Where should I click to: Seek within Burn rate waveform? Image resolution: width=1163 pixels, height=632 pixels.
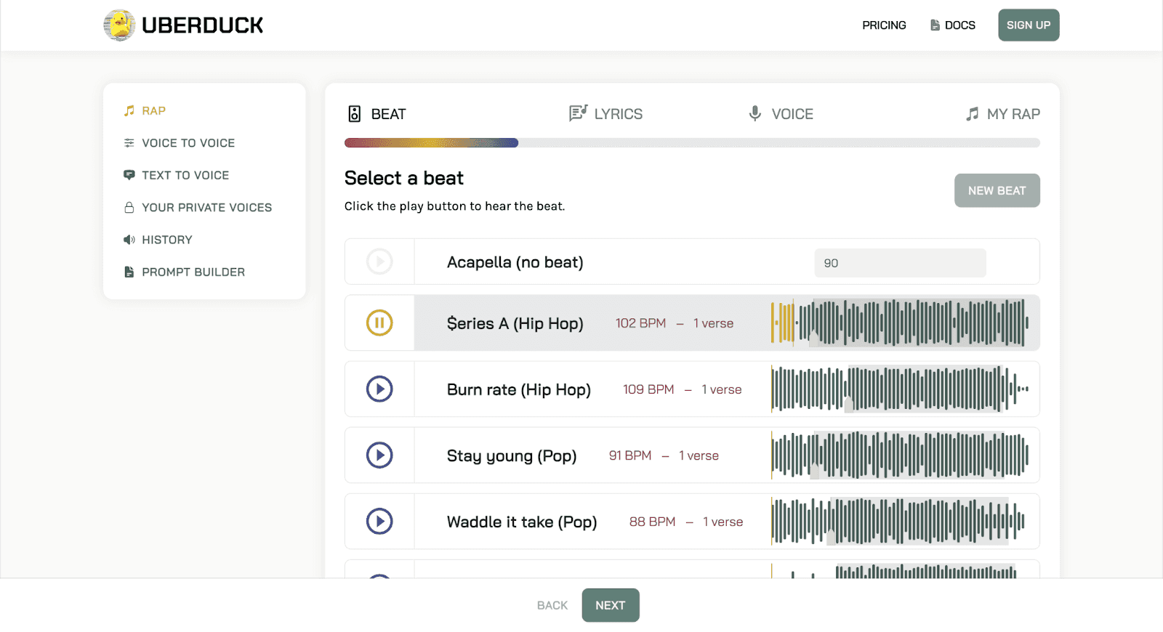coord(900,389)
